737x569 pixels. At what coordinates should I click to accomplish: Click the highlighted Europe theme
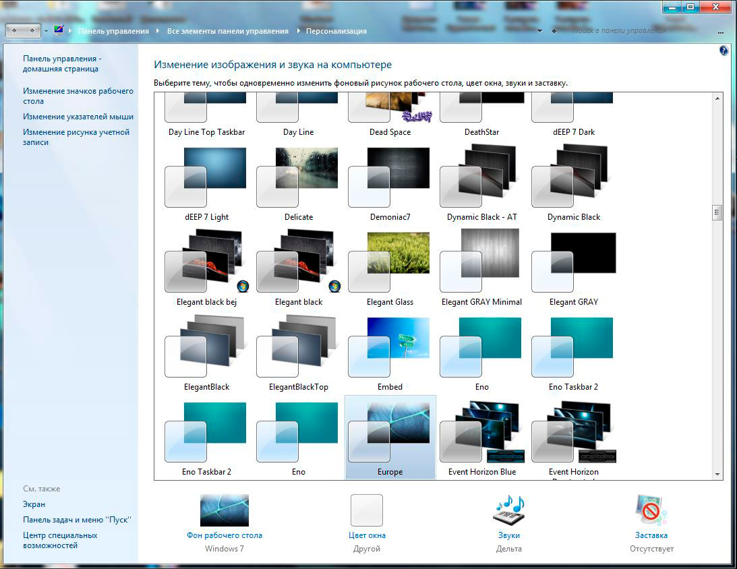[x=390, y=438]
